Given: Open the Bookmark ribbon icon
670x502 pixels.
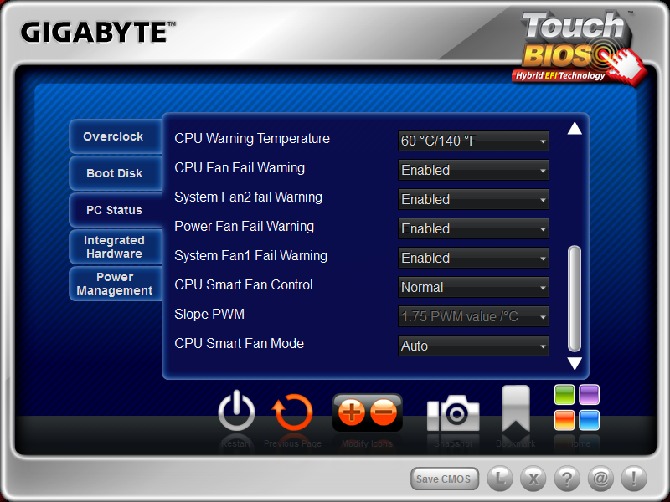Looking at the screenshot, I should click(x=516, y=408).
